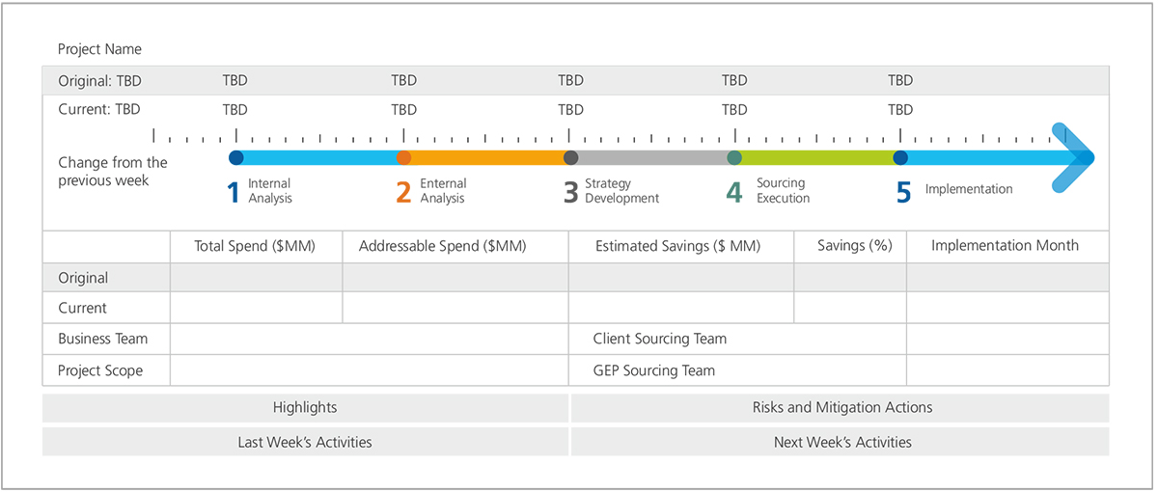
Task: Click the 'Current' table row label
Action: 82,308
